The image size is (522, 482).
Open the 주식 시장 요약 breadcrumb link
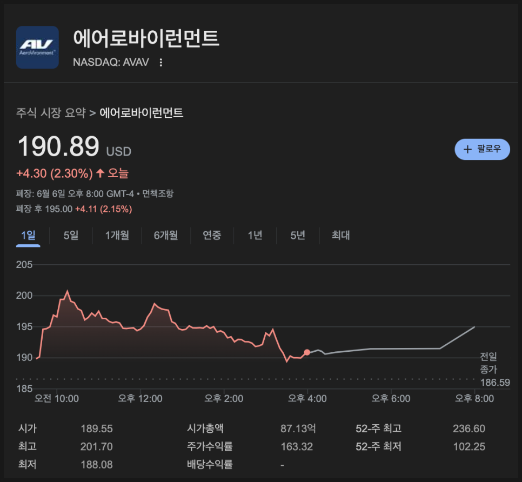click(x=51, y=113)
